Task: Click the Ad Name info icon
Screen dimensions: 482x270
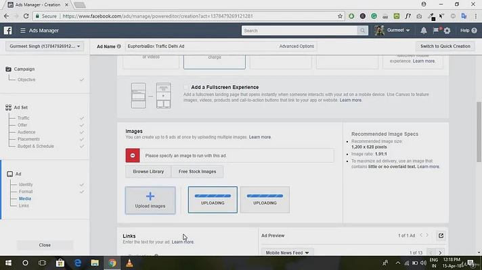Action: (119, 47)
